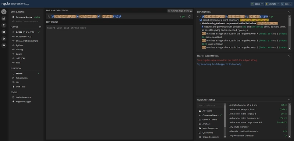Click the test string text area
Viewport: 294px width, 141px height.
coord(119,82)
